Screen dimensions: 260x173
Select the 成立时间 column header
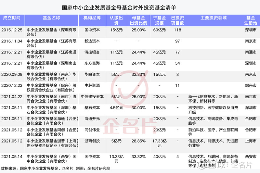[12, 18]
